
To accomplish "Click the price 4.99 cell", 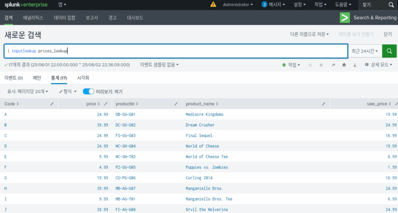I will pyautogui.click(x=103, y=167).
